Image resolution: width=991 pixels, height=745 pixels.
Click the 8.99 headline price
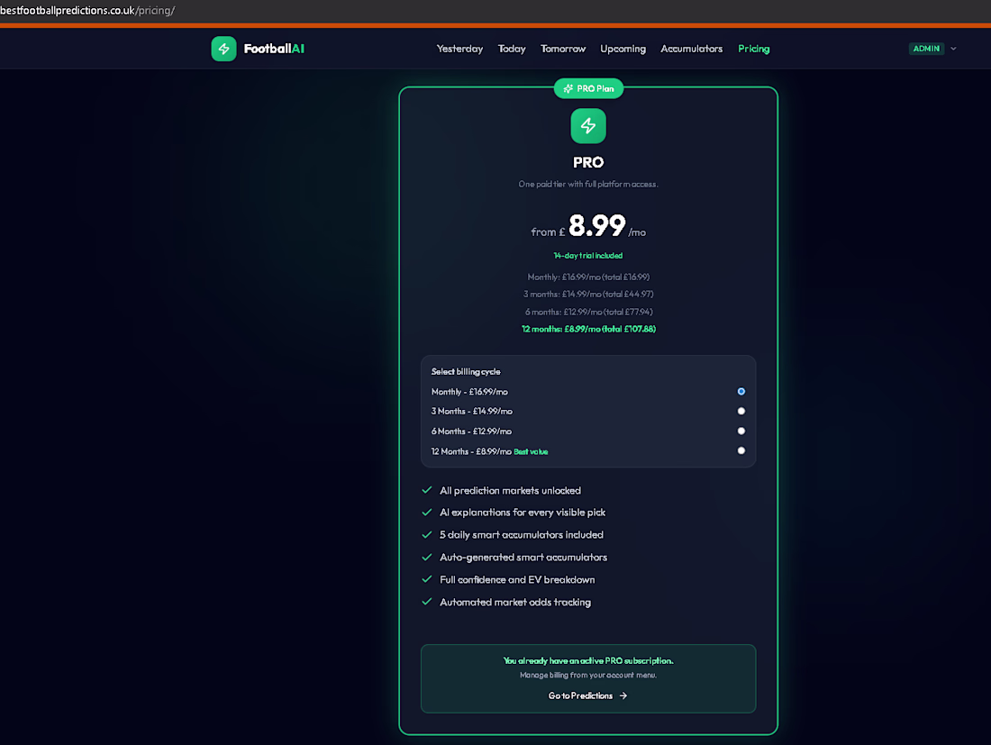pos(597,225)
